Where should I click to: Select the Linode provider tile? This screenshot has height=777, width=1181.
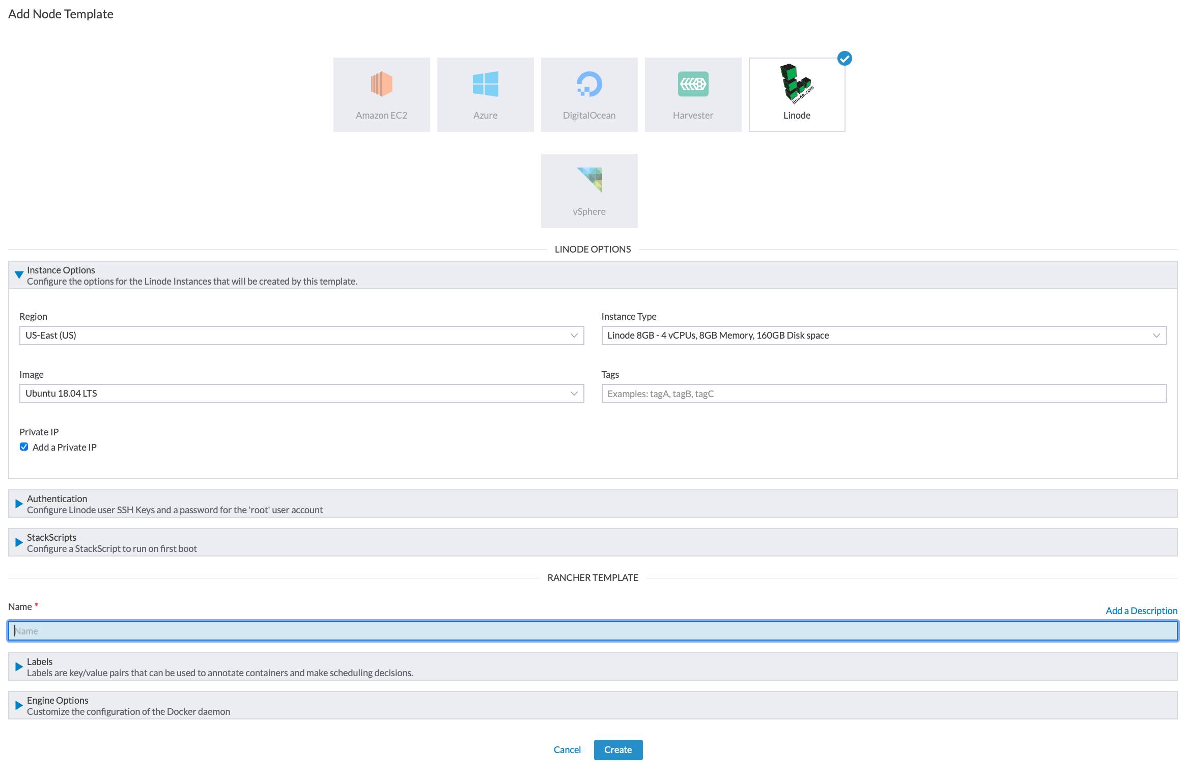pyautogui.click(x=797, y=94)
